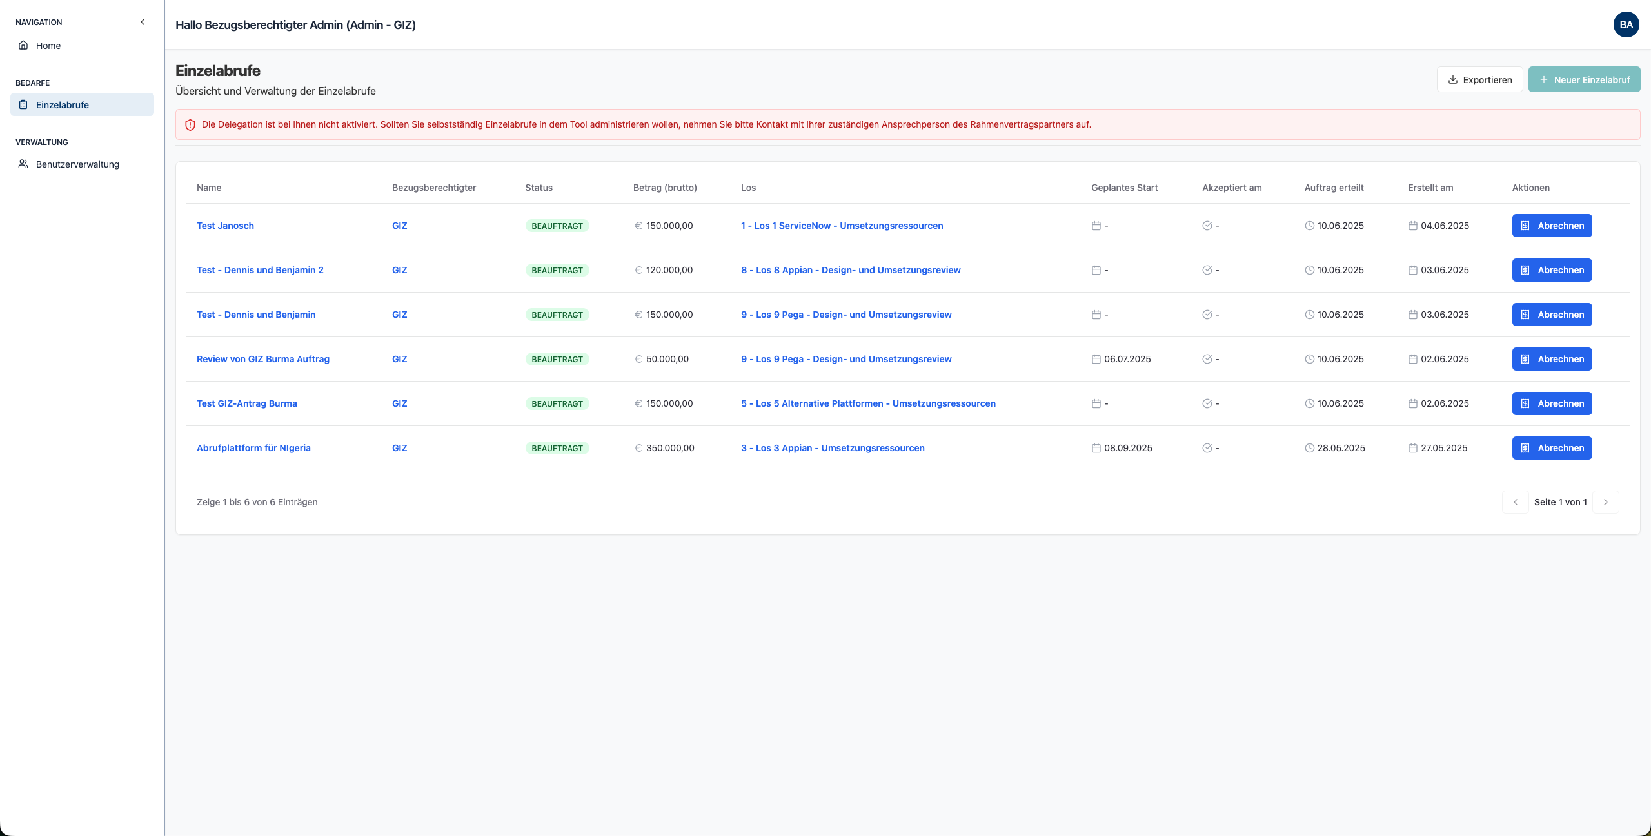Open Benutzerverwaltung in the sidebar
Screen dimensions: 1651x836
82,164
